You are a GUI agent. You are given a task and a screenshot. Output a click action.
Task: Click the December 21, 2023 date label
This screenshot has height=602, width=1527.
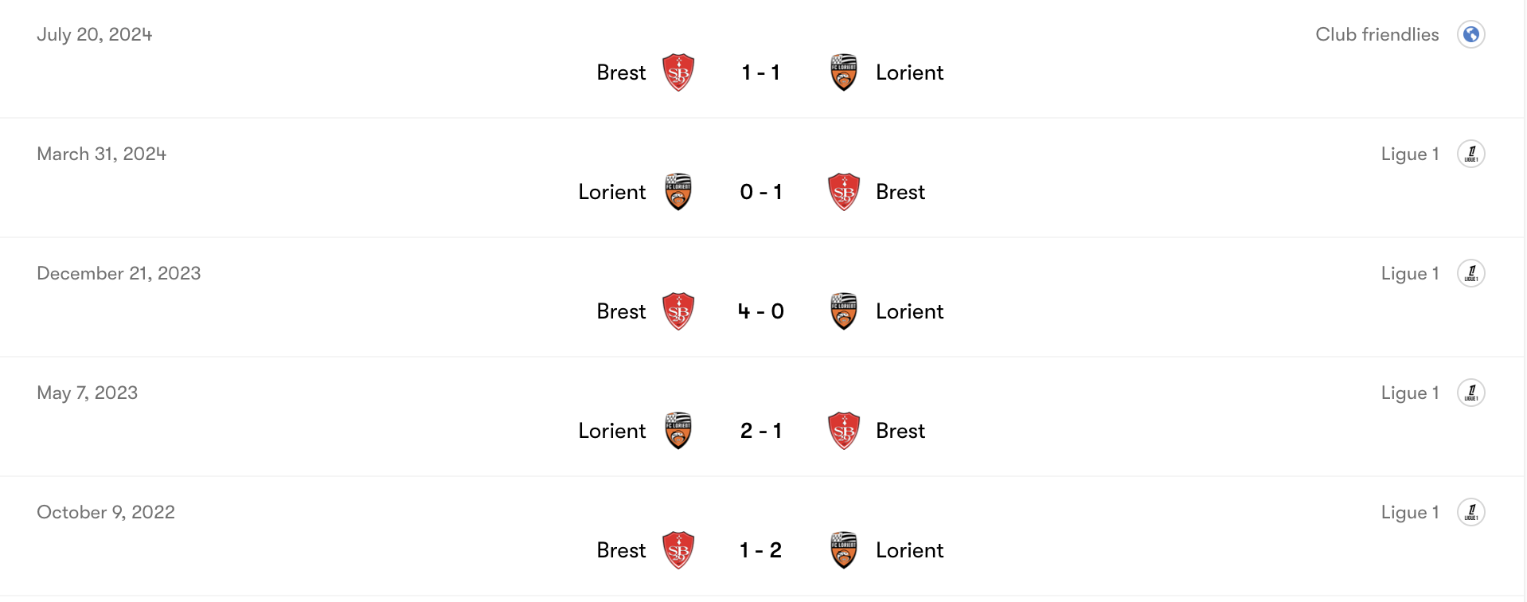(119, 273)
